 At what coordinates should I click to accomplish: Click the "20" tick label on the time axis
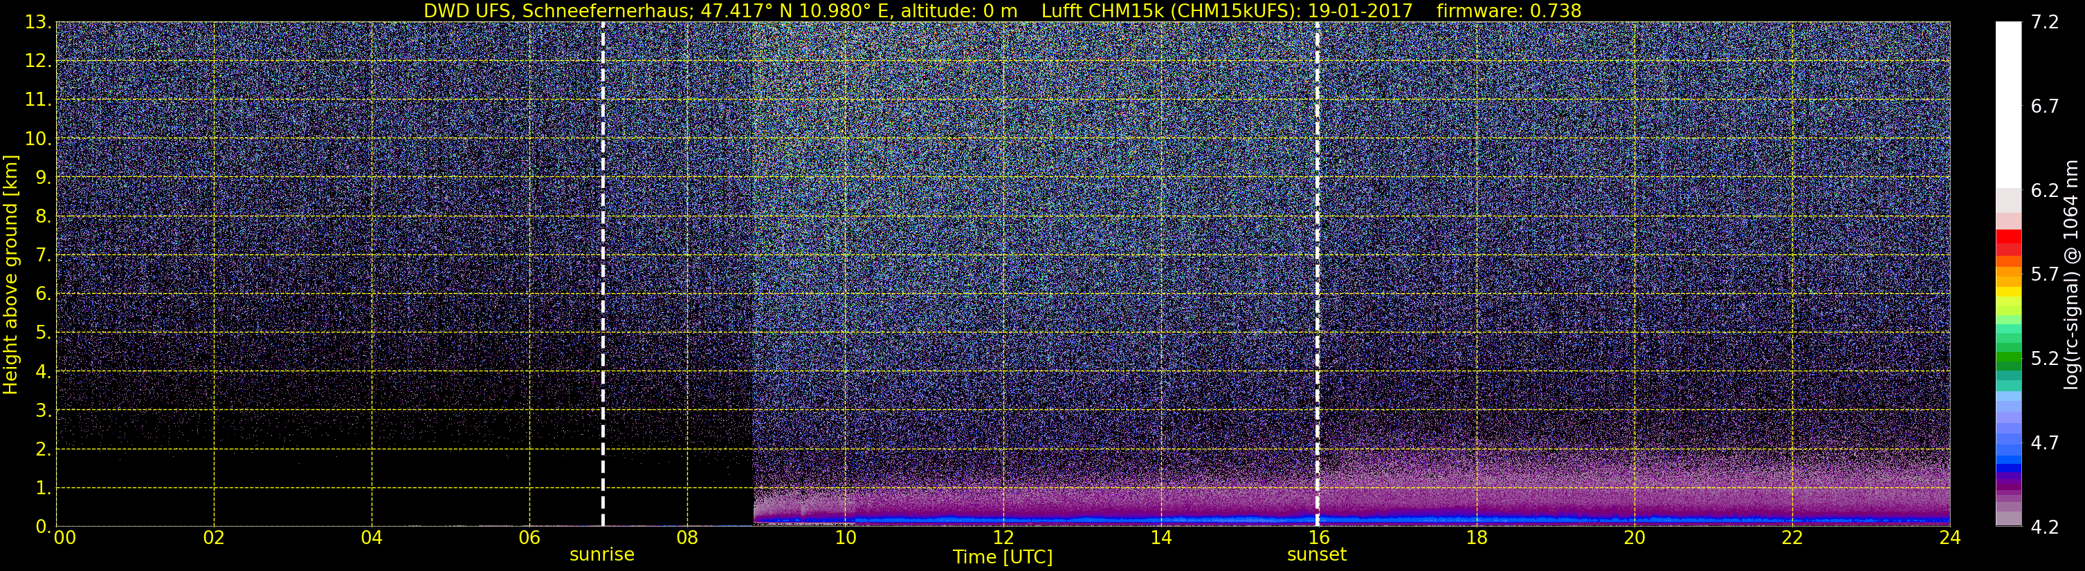pyautogui.click(x=1635, y=539)
